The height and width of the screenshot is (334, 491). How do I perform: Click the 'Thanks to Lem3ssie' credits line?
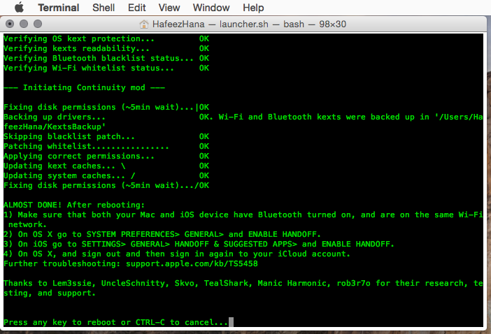coord(243,283)
